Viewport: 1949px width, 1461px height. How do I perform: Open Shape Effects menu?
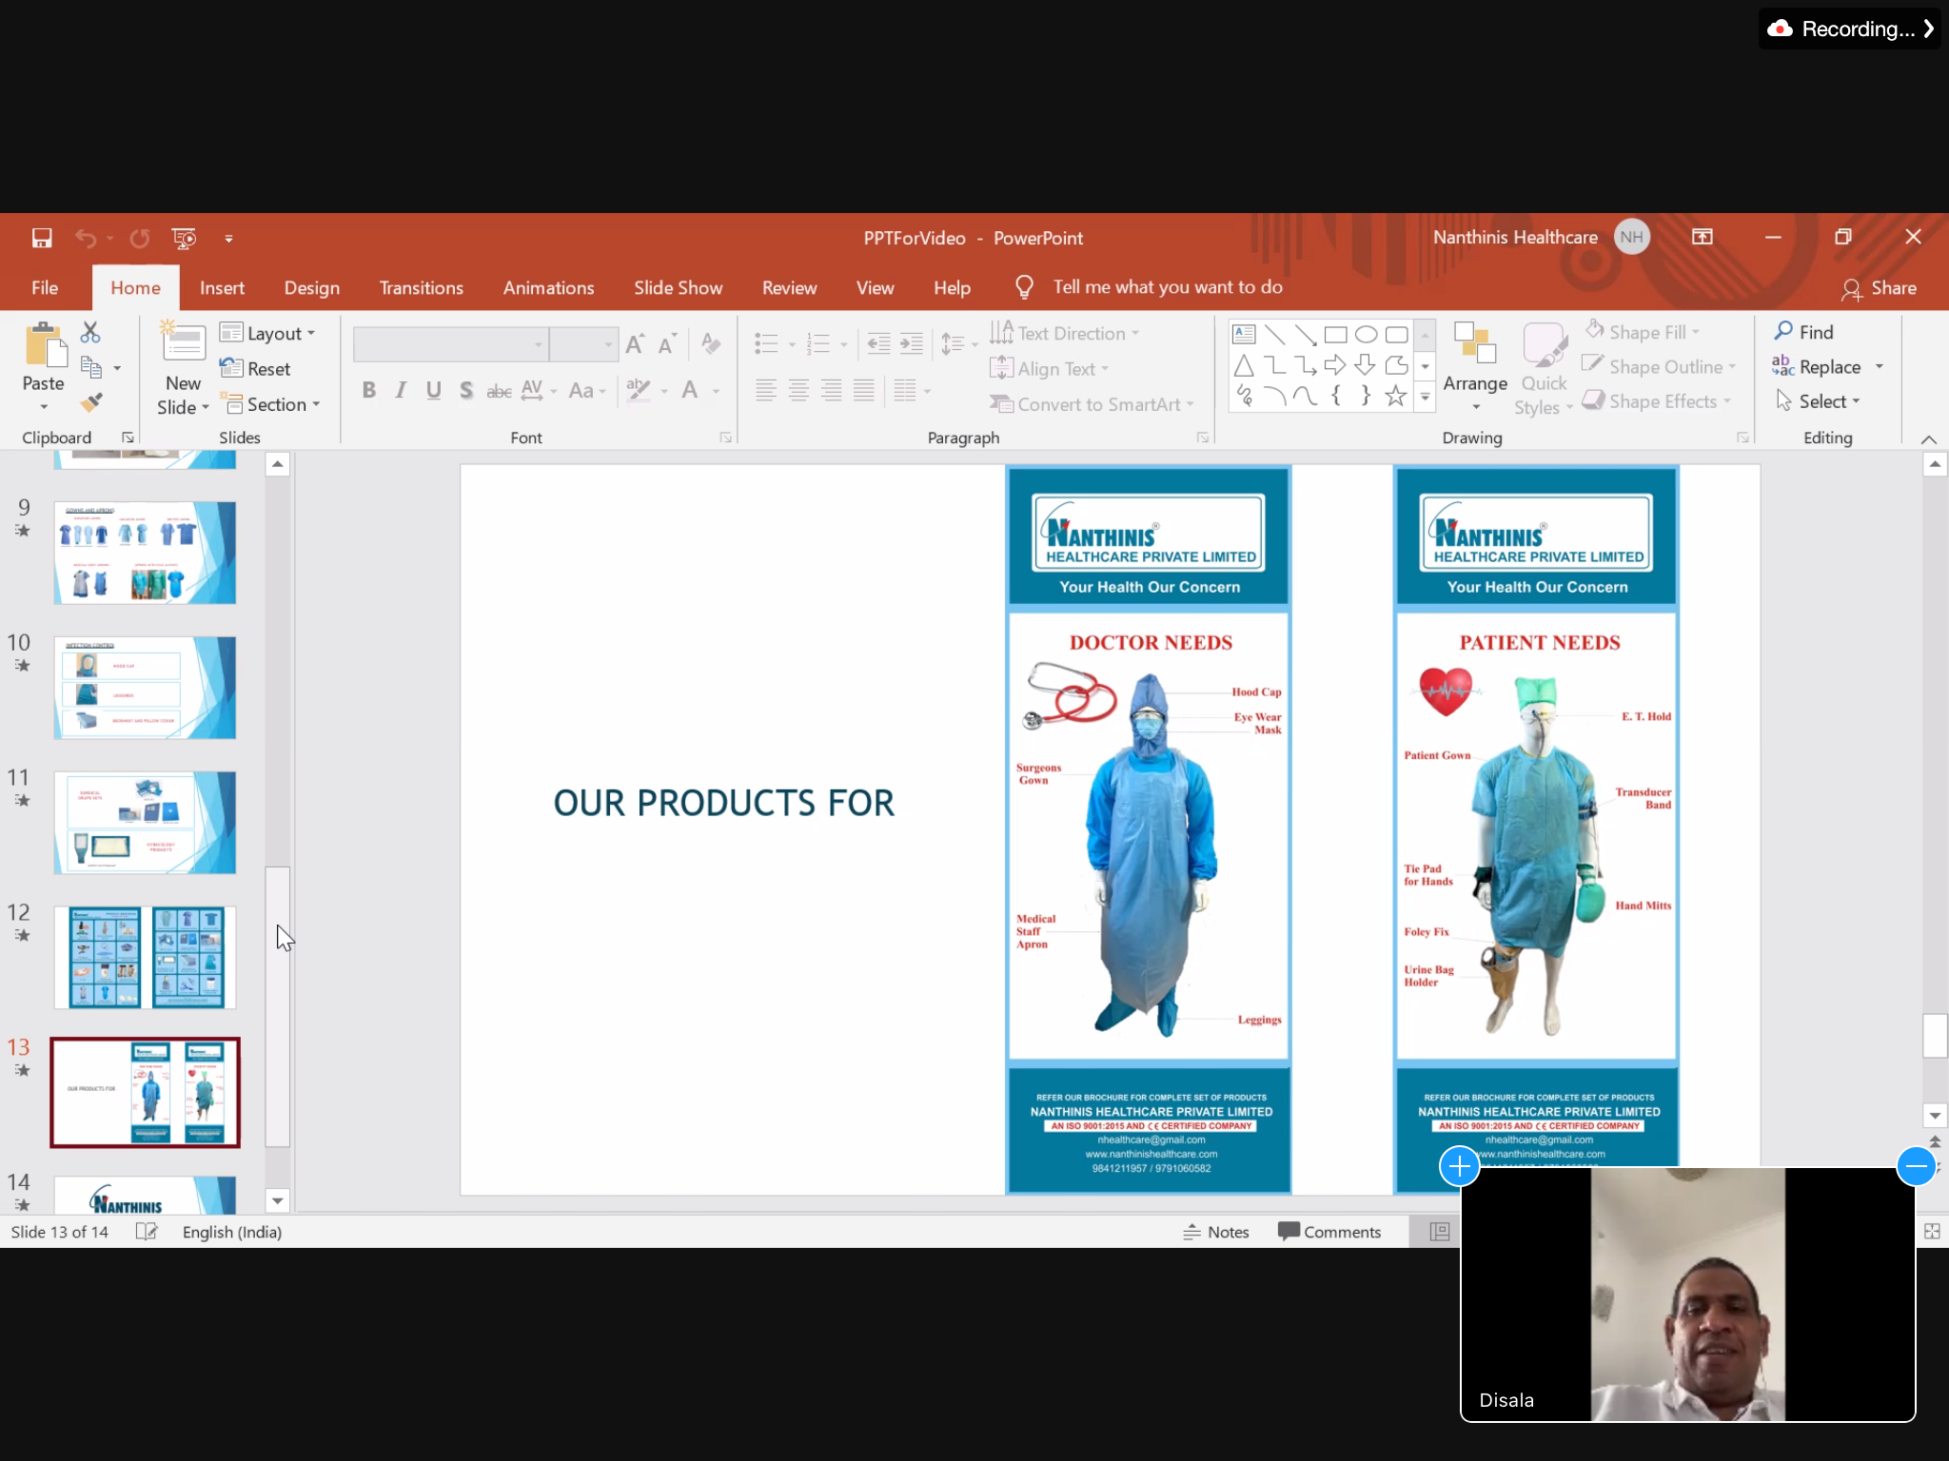coord(1657,401)
